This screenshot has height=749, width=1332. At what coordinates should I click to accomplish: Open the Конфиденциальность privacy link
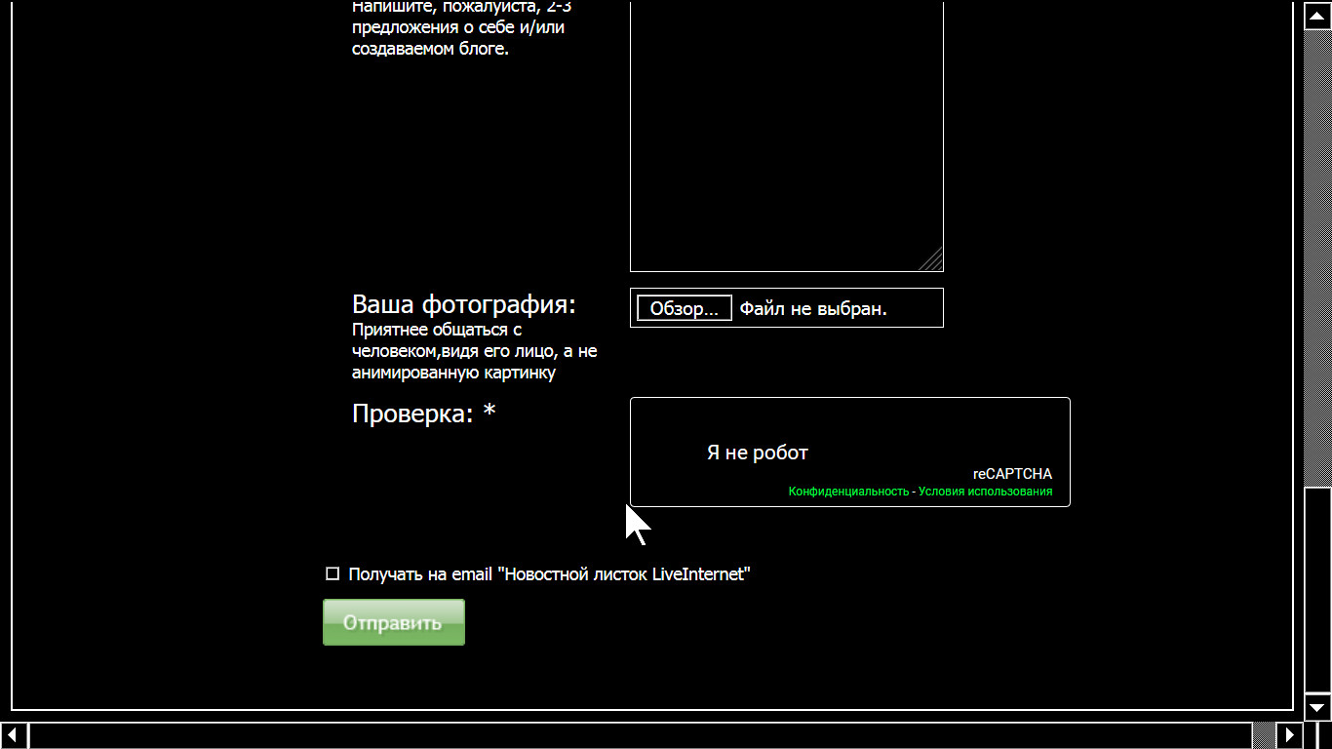click(x=848, y=492)
